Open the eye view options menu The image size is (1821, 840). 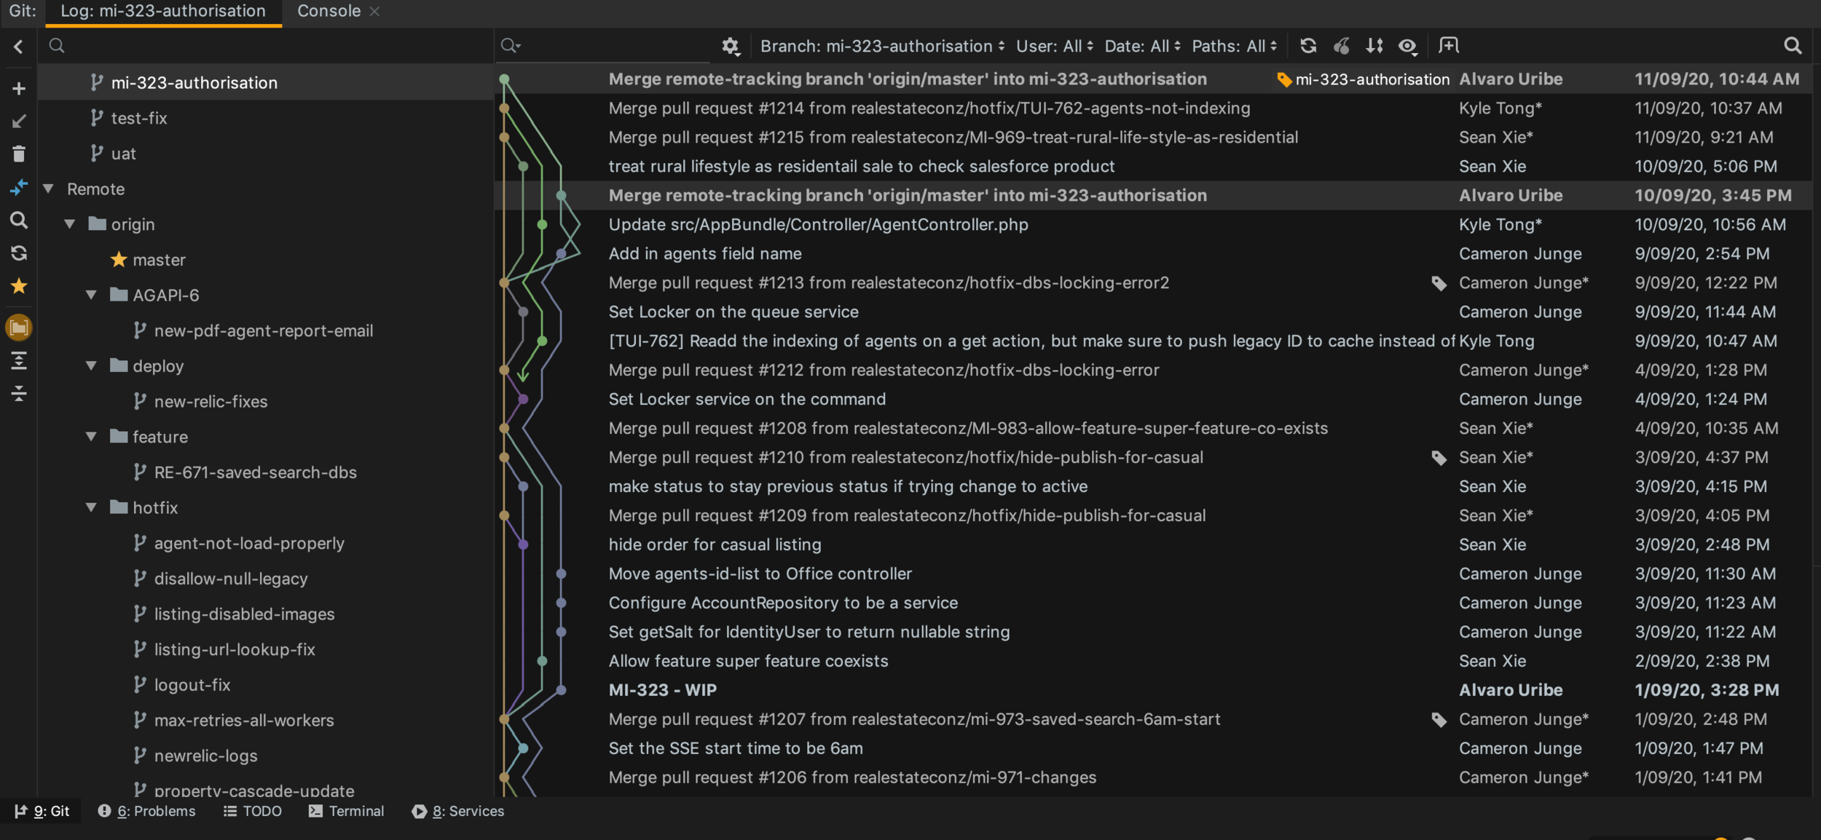[x=1407, y=46]
